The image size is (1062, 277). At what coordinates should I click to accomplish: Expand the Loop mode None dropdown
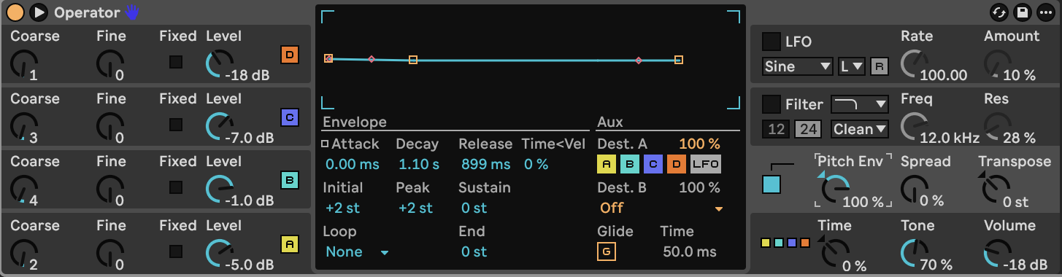(357, 252)
